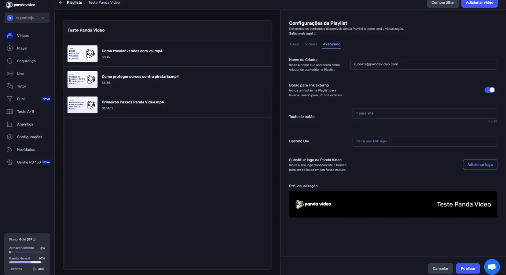Click the Armazenamento usage bar
This screenshot has height=275, width=506.
[x=27, y=252]
